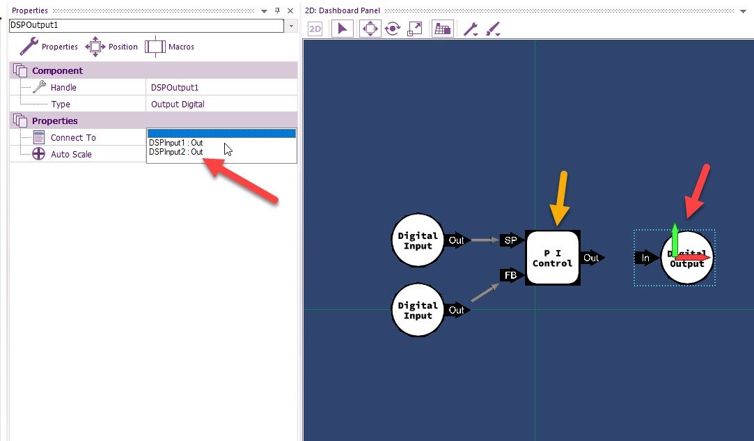754x441 pixels.
Task: Click the PI Control Out port
Action: coord(592,258)
